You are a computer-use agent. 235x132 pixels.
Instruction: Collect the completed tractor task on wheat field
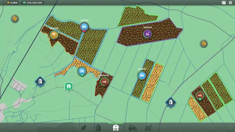(82, 71)
